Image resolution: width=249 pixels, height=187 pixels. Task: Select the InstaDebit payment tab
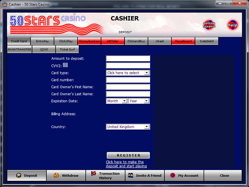[207, 41]
